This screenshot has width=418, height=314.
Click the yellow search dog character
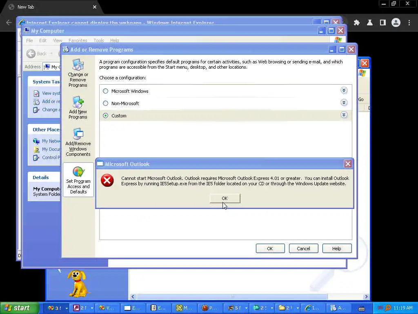(x=77, y=284)
